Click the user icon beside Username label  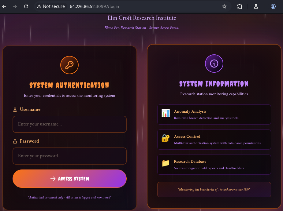pos(15,110)
